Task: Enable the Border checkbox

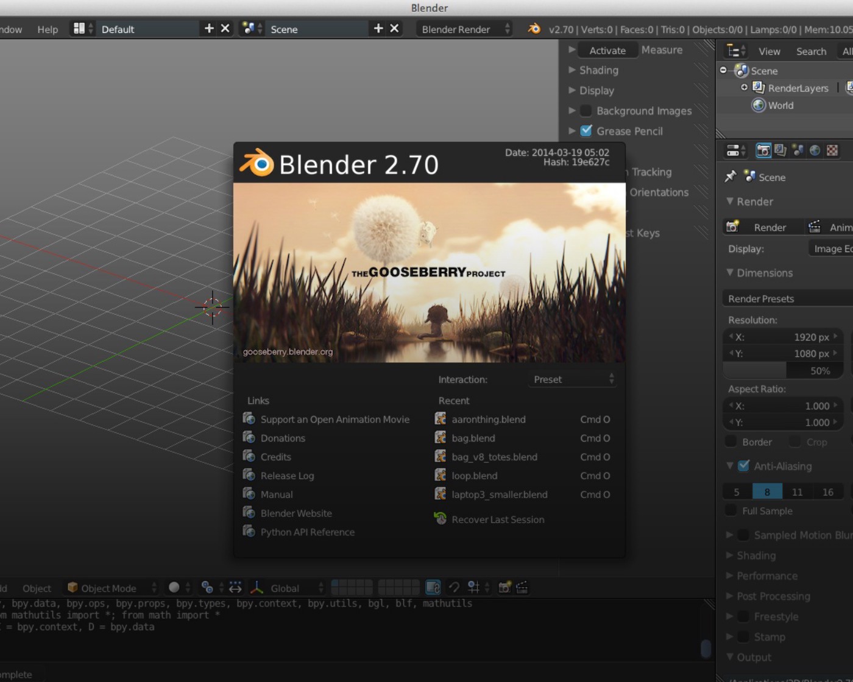Action: [x=731, y=441]
